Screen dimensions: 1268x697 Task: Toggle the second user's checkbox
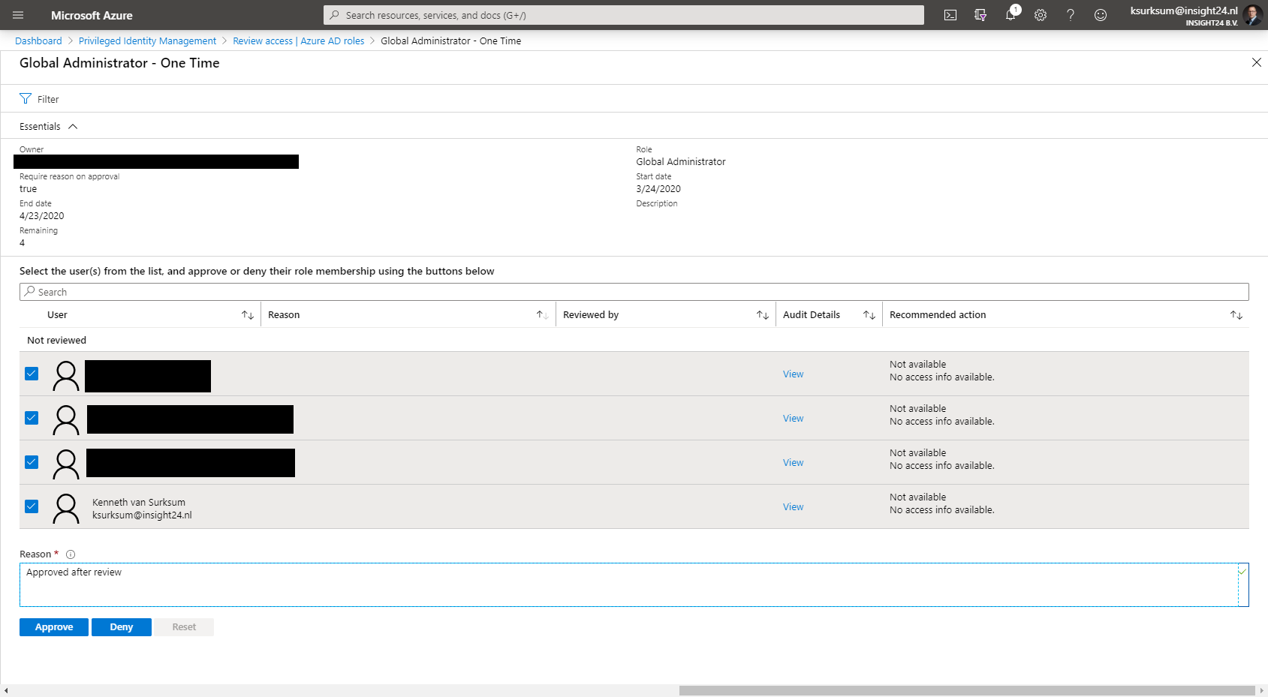[32, 418]
